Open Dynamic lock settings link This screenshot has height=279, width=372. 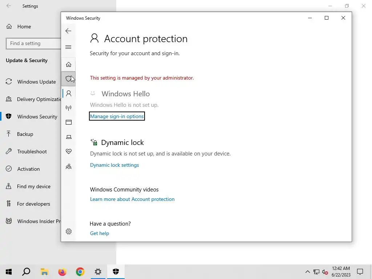pos(114,165)
